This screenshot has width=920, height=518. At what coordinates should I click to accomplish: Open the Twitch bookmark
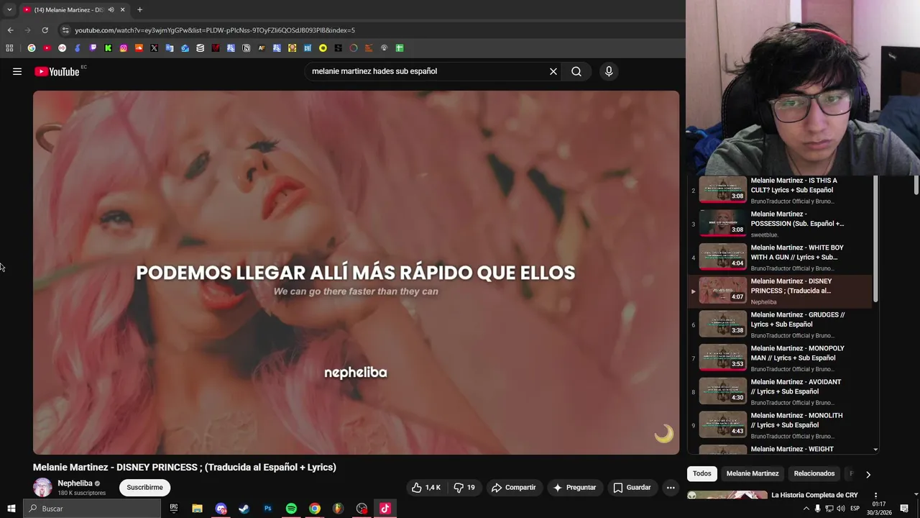pyautogui.click(x=93, y=48)
